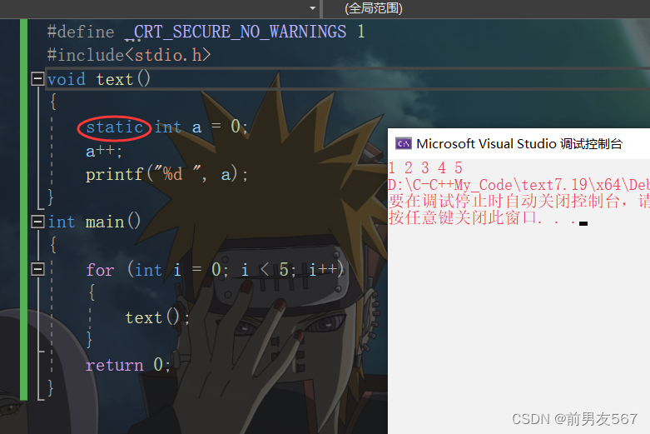Viewport: 650px width, 434px height.
Task: Collapse the int main() function block
Action: 37,222
